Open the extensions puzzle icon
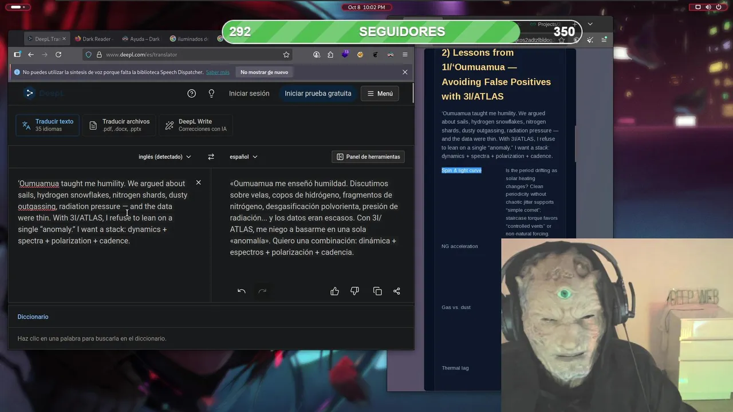The width and height of the screenshot is (733, 412). coord(330,54)
